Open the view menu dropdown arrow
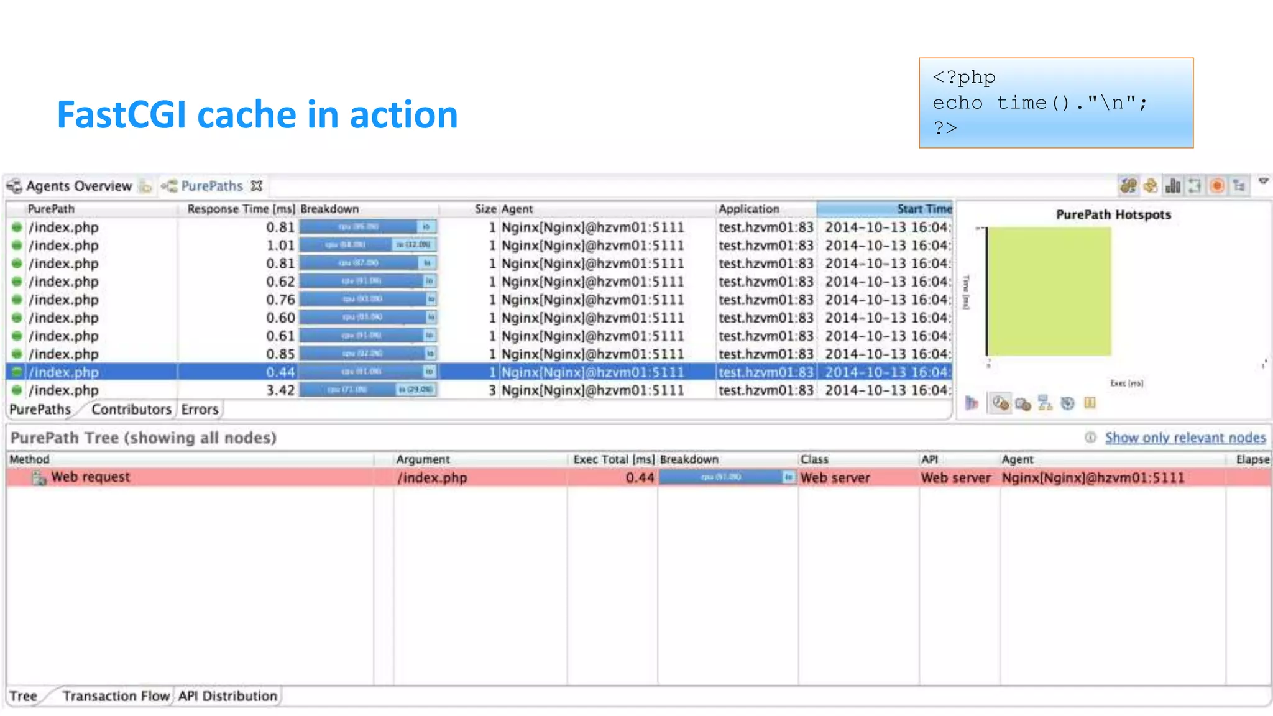 click(1263, 181)
